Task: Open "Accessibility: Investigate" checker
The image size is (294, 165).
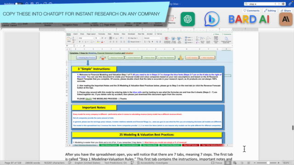Action: pos(153,163)
